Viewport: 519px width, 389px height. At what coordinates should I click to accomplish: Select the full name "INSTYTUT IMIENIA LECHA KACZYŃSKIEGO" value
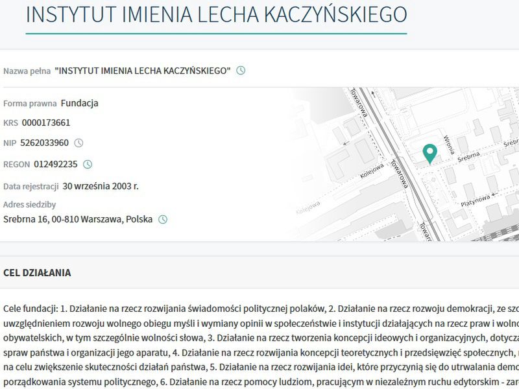pyautogui.click(x=143, y=71)
